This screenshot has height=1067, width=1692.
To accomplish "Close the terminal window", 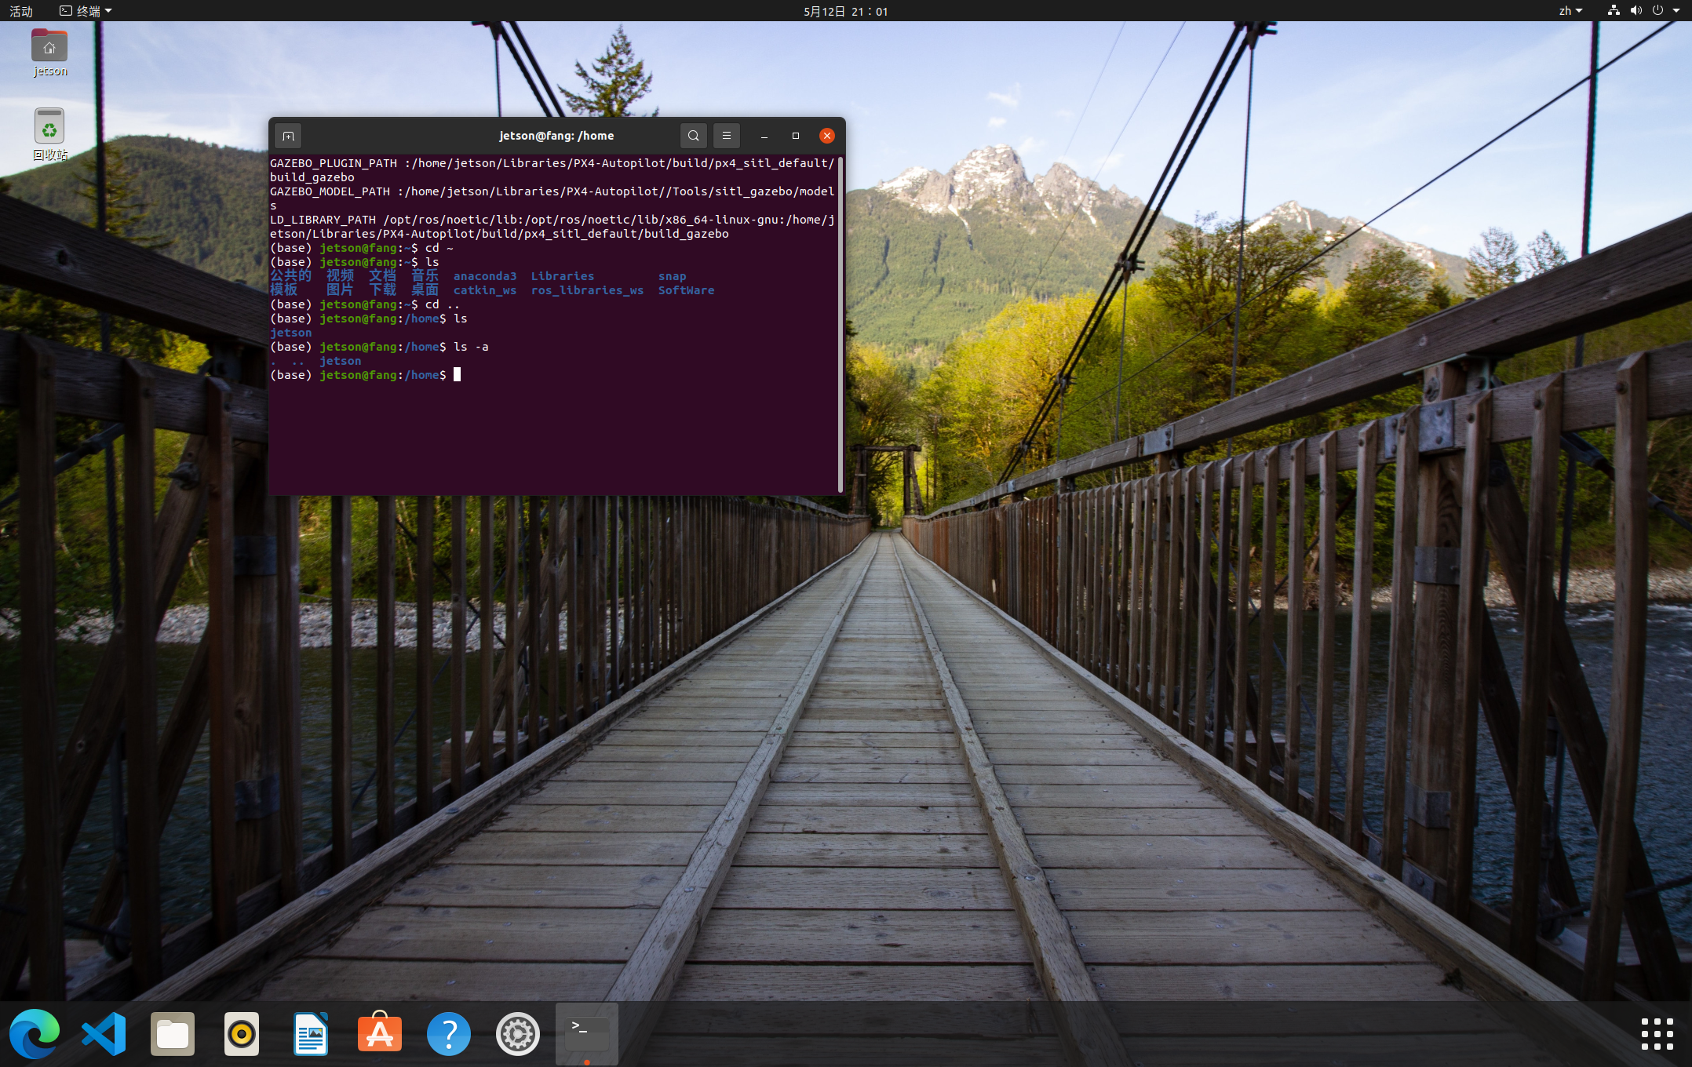I will point(826,136).
